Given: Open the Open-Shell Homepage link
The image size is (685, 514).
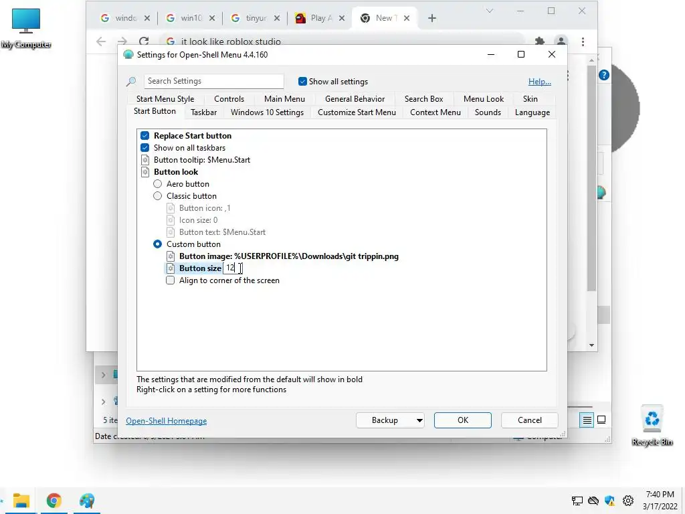Looking at the screenshot, I should coord(166,420).
